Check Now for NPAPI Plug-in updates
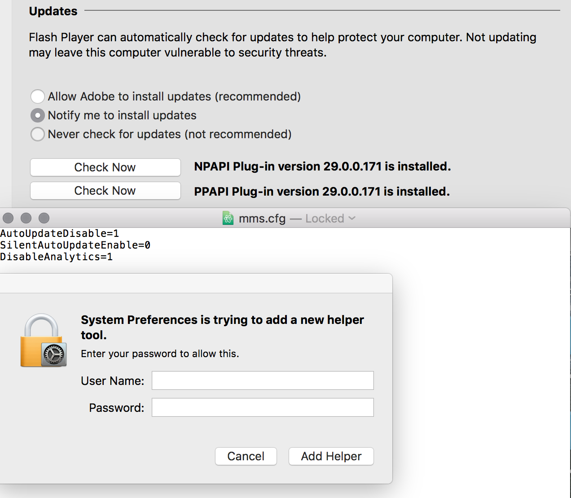 (105, 167)
